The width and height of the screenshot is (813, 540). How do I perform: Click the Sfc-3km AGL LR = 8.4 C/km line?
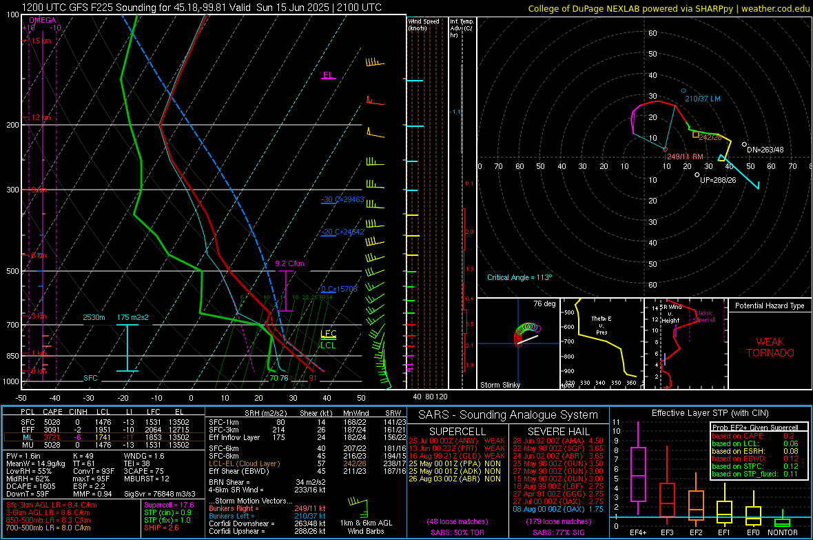pyautogui.click(x=52, y=505)
